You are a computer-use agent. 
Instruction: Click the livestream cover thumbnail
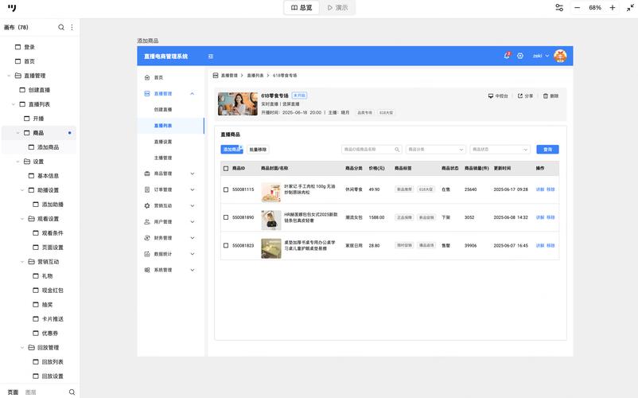[x=238, y=103]
